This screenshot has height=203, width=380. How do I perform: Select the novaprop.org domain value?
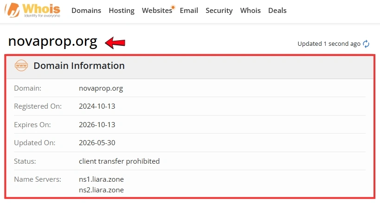pyautogui.click(x=101, y=88)
